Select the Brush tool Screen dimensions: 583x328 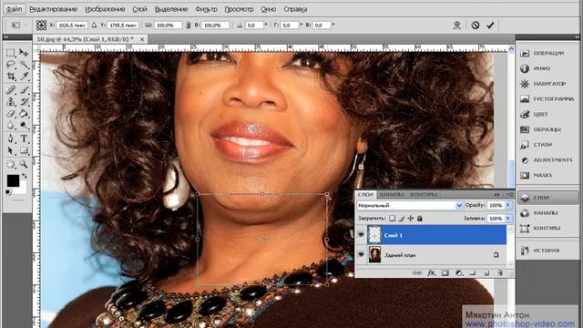[24, 89]
